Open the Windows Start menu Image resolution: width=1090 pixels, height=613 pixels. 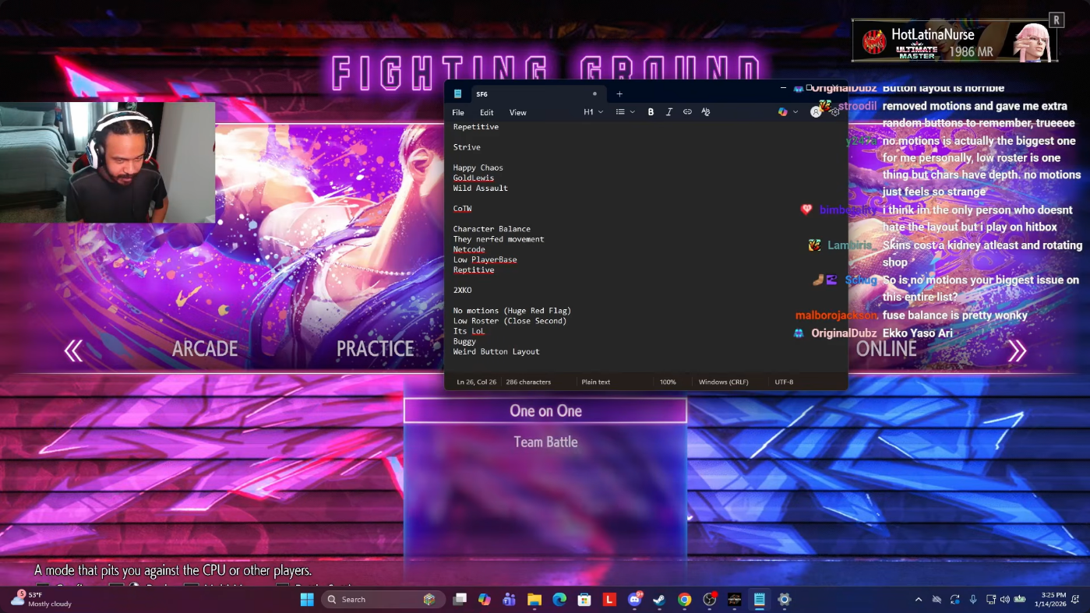(x=307, y=600)
